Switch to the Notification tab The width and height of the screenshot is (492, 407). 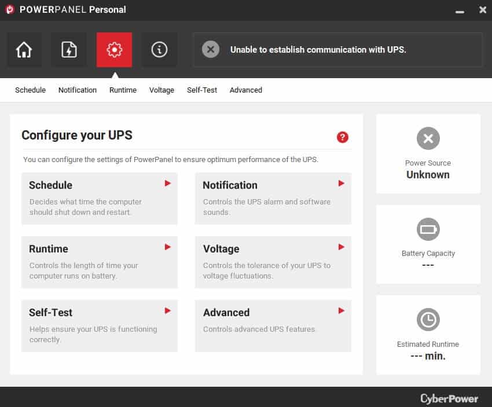(78, 90)
